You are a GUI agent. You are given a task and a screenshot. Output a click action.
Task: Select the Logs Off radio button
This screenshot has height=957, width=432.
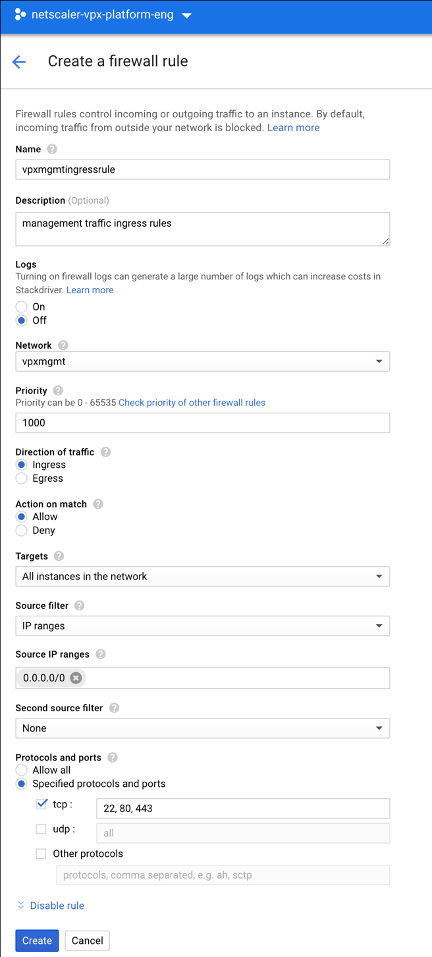22,320
